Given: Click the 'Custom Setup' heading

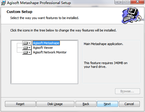Looking at the screenshot, I should click(19, 12).
